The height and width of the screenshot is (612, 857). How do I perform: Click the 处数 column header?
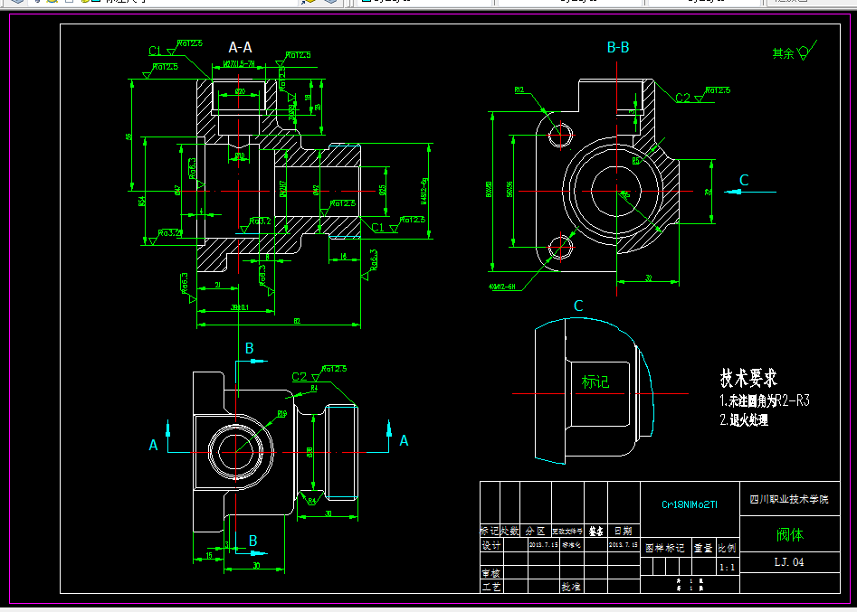tap(509, 531)
